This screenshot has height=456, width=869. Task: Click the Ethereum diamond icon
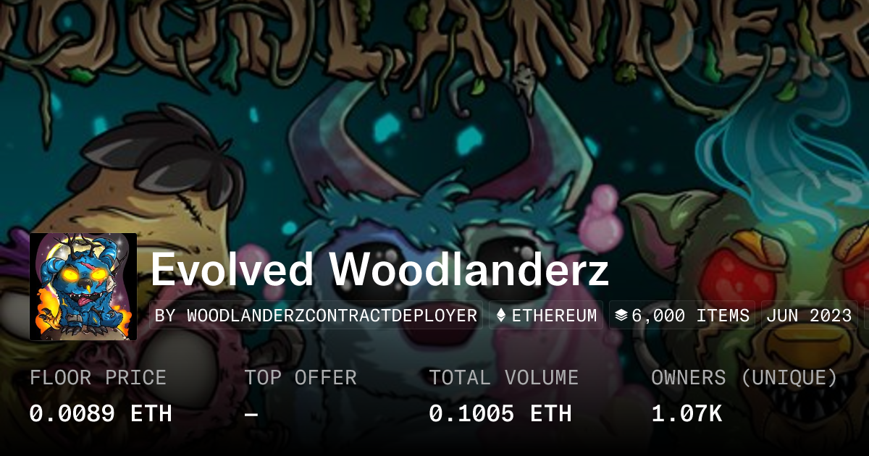point(500,316)
